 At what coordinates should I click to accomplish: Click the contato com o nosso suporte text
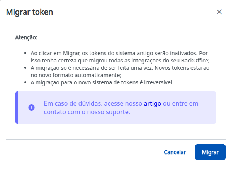(x=87, y=112)
